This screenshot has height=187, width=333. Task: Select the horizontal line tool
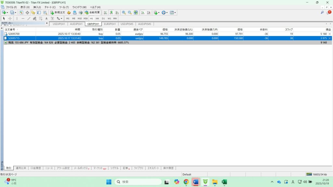23,19
